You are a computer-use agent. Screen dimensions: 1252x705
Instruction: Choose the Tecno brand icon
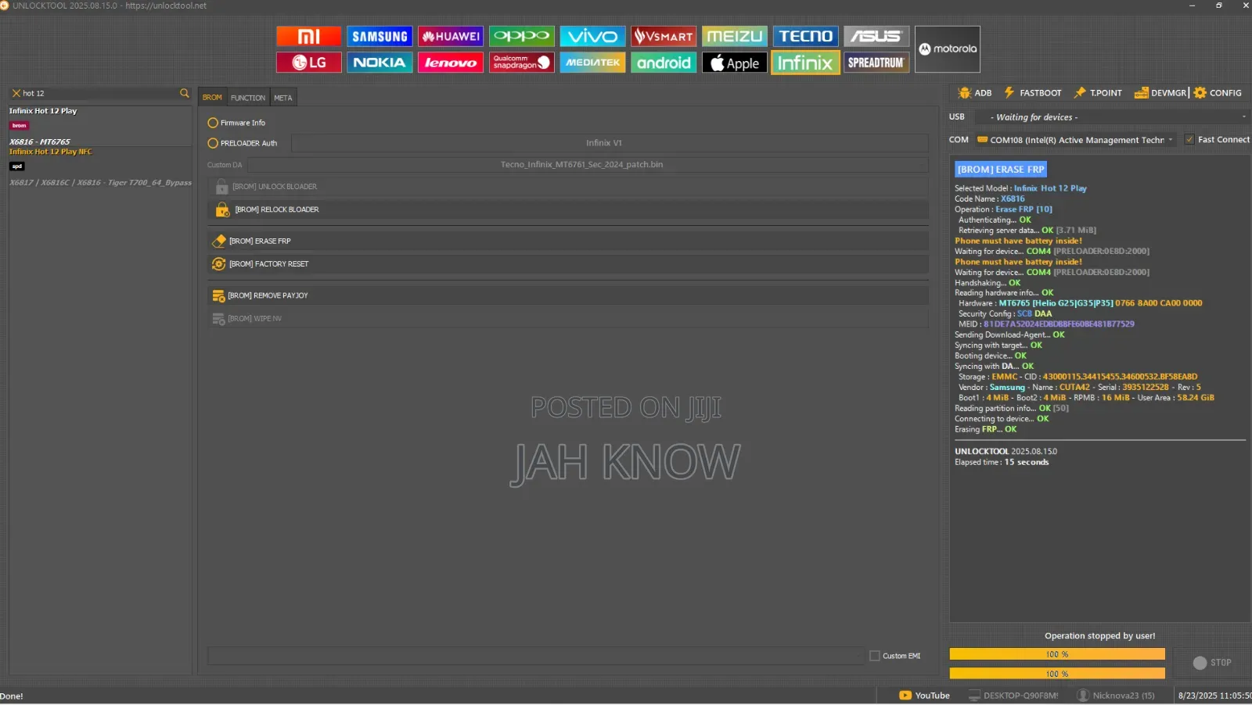click(806, 36)
